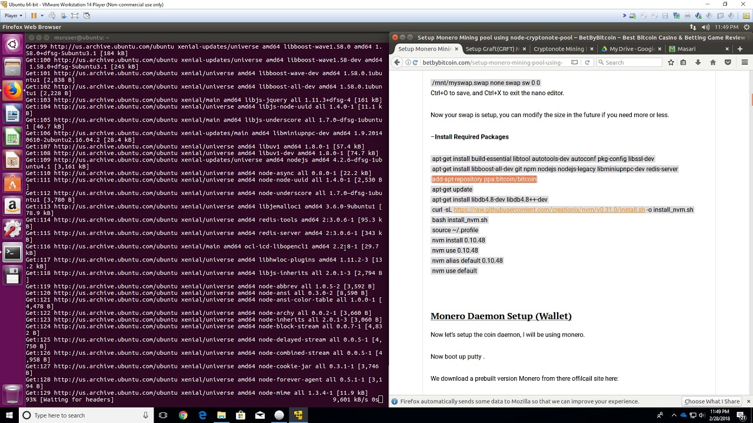The width and height of the screenshot is (753, 423).
Task: Bookmark this page with star
Action: pyautogui.click(x=671, y=62)
